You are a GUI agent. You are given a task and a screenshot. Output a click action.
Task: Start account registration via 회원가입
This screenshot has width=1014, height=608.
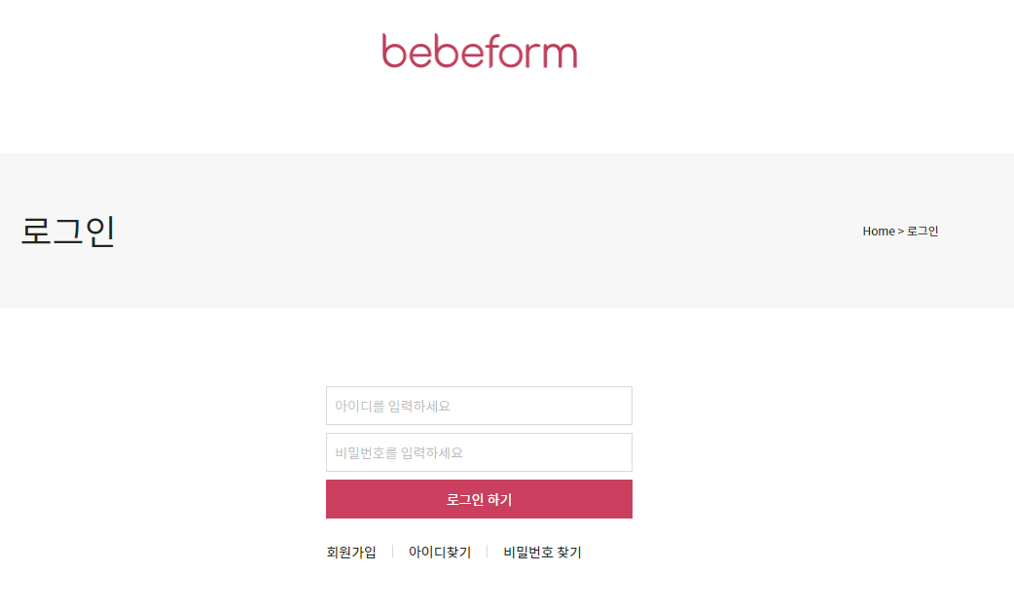click(351, 551)
